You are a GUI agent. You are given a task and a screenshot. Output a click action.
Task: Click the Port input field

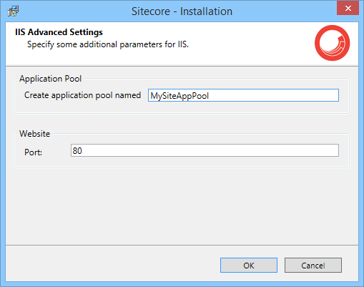pos(205,150)
